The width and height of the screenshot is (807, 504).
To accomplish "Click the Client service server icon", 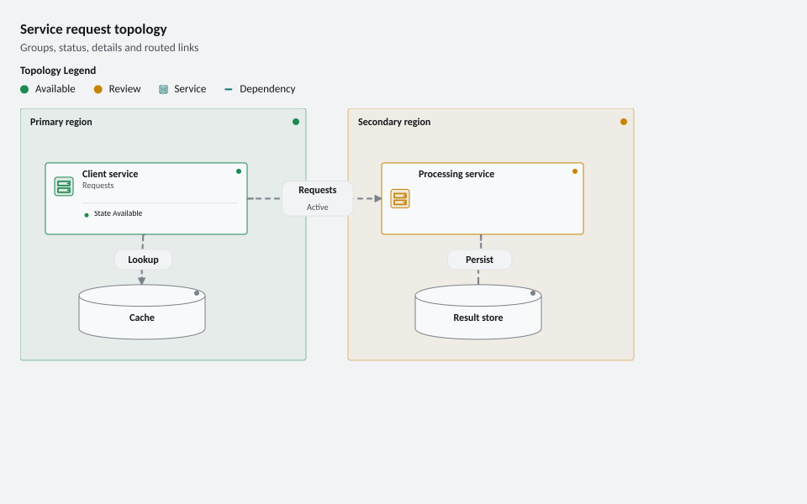I will coord(64,186).
